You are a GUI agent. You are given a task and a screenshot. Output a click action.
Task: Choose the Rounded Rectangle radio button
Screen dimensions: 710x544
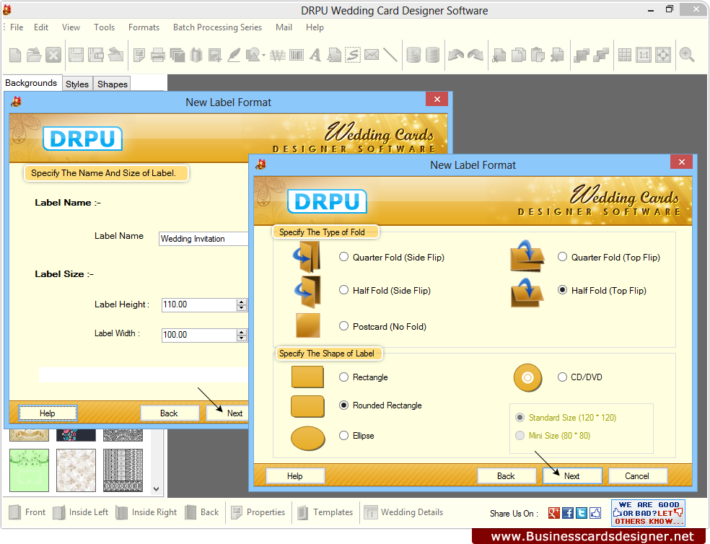point(343,405)
